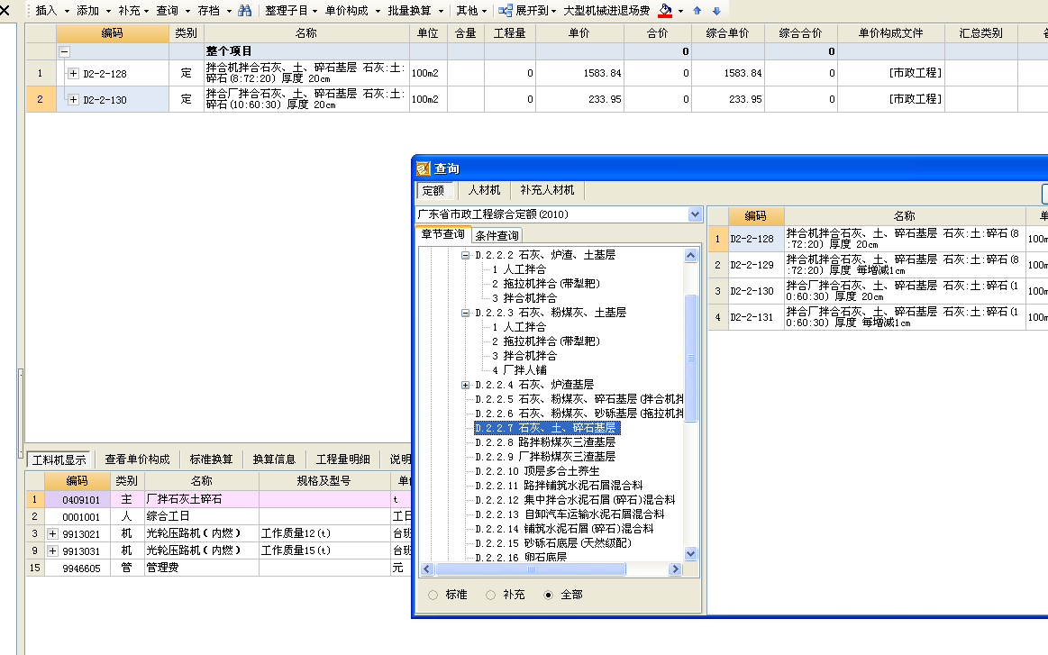
Task: Click the 编码 column header in main table
Action: 113,32
